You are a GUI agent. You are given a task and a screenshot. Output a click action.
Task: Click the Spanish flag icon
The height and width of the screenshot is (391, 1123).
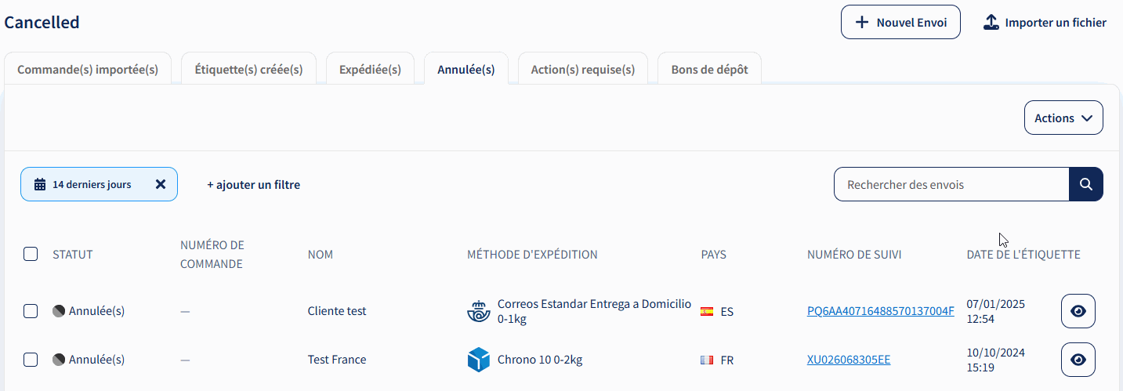707,311
